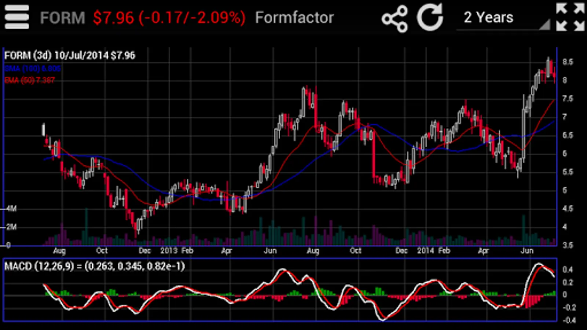The width and height of the screenshot is (587, 330).
Task: Click the 0.4 MACD axis label
Action: coord(568,269)
